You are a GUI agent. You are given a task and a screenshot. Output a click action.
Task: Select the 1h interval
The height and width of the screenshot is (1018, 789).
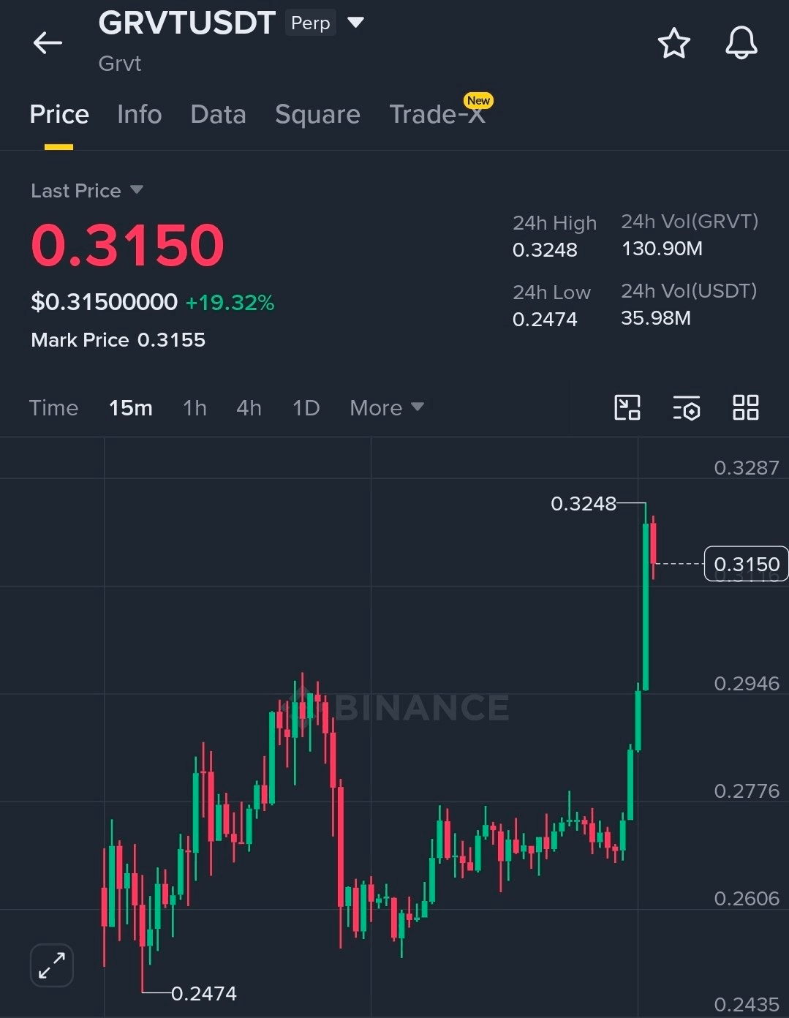[x=195, y=407]
